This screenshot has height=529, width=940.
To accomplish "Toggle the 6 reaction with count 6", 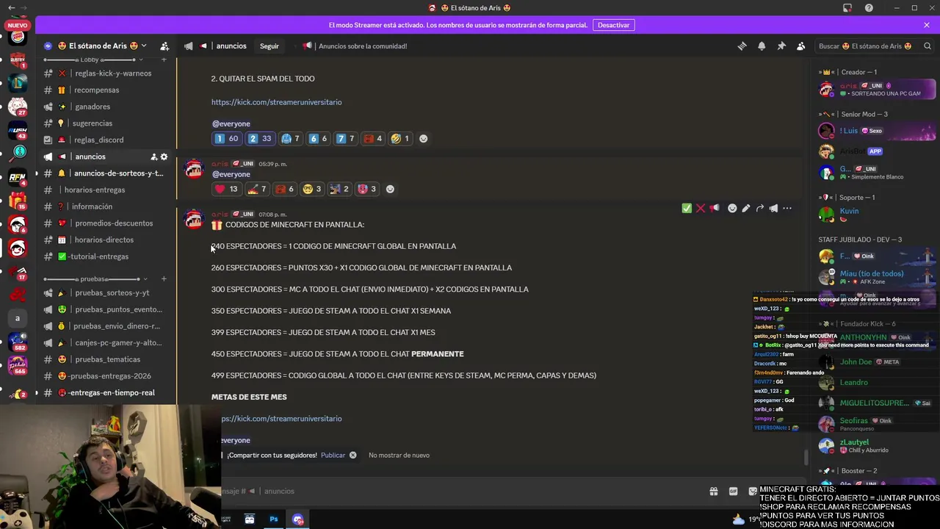I will 318,138.
